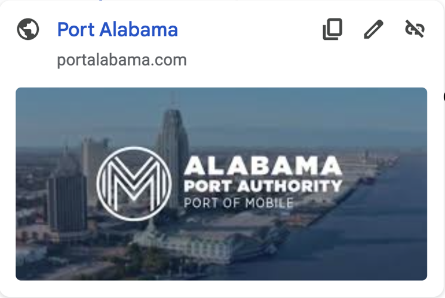The image size is (445, 298).
Task: Click PORT AUTHORITY text in the preview
Action: 263,186
